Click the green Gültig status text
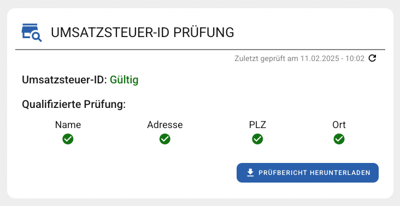 [124, 80]
